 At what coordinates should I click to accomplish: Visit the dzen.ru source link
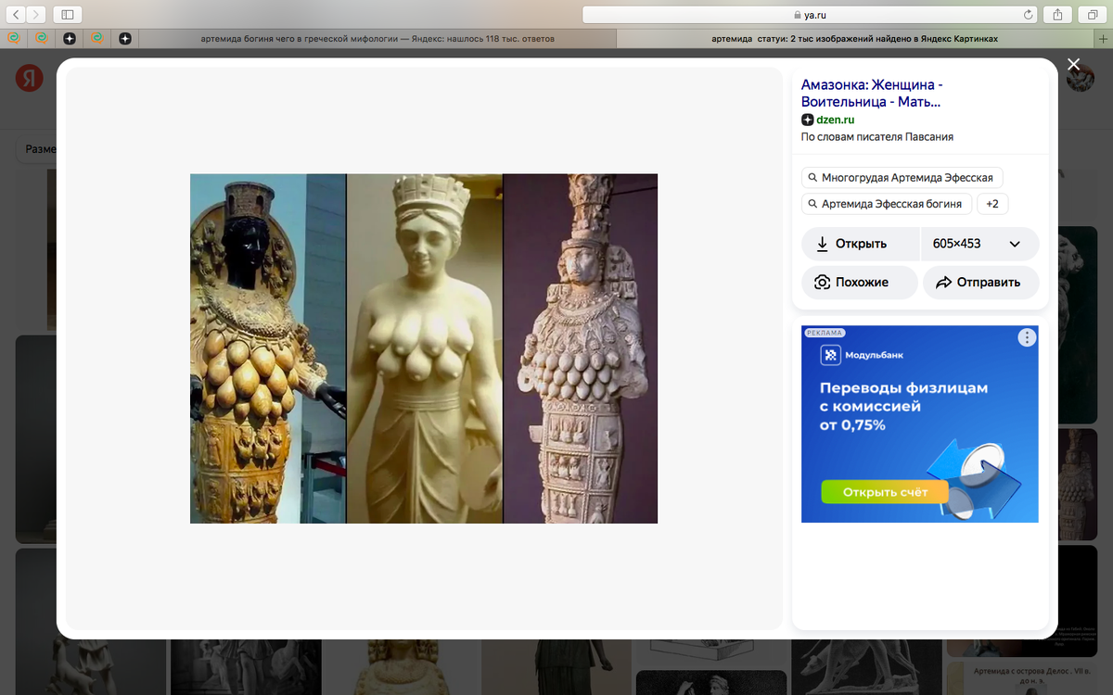[835, 120]
